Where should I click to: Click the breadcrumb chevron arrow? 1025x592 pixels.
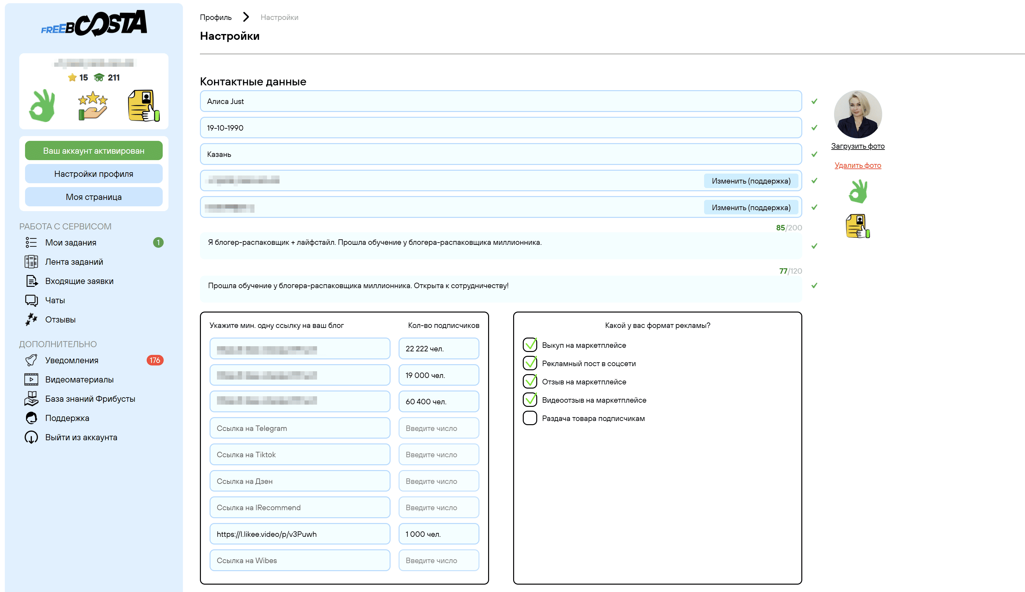point(245,17)
